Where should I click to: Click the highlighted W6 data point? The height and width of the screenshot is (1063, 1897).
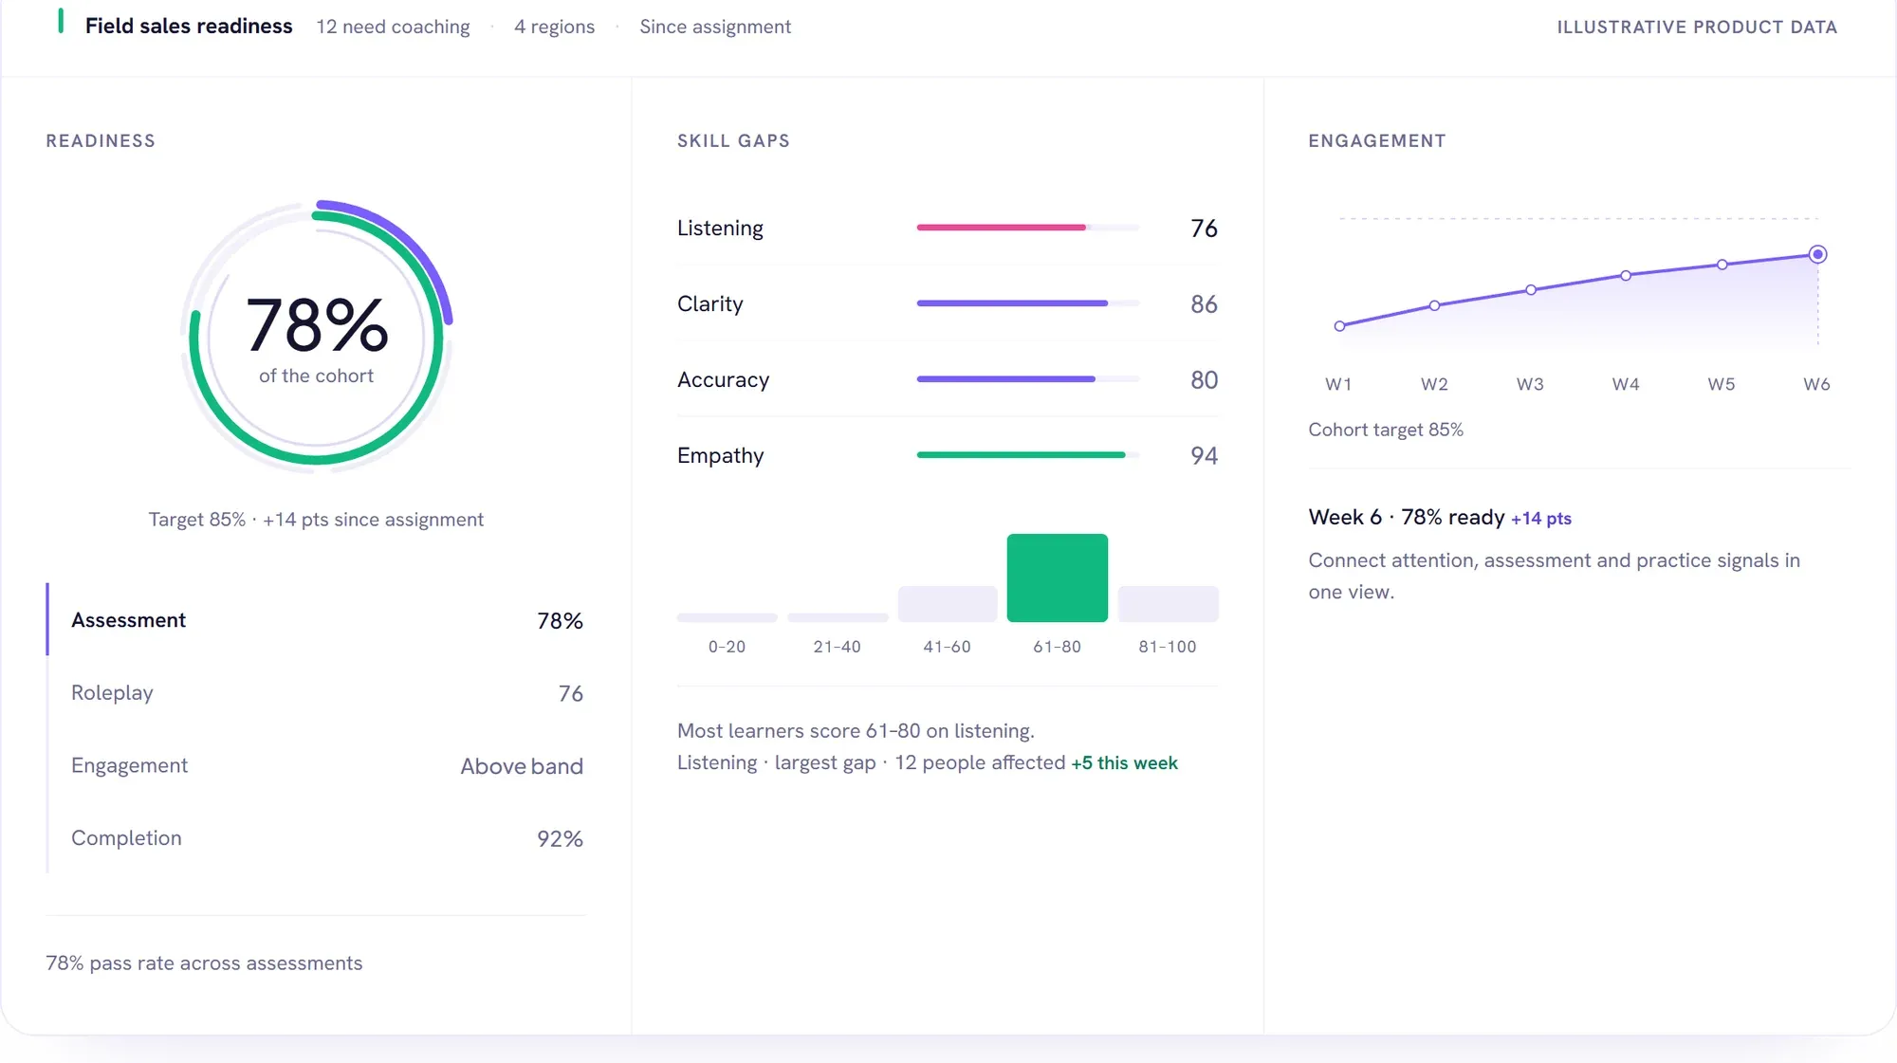coord(1817,254)
